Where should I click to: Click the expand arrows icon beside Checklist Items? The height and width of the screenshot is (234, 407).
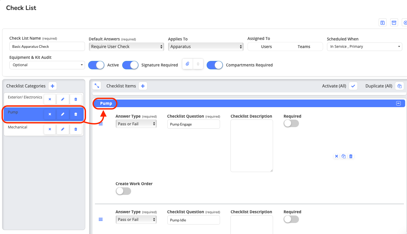97,86
